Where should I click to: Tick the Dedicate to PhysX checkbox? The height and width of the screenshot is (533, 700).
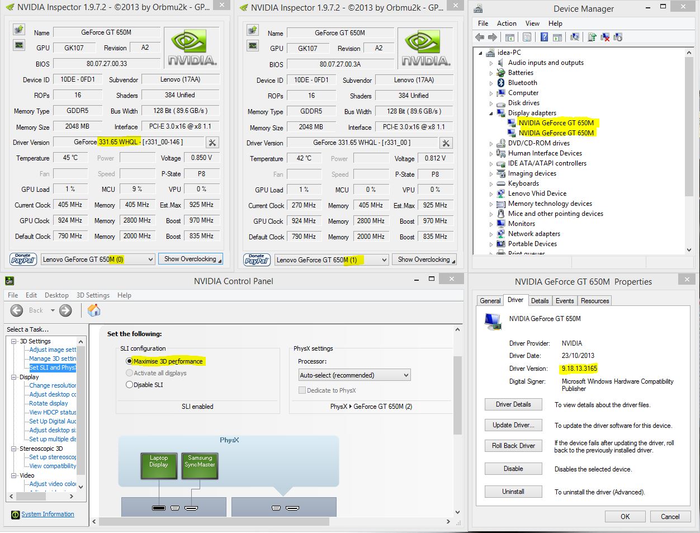[302, 390]
